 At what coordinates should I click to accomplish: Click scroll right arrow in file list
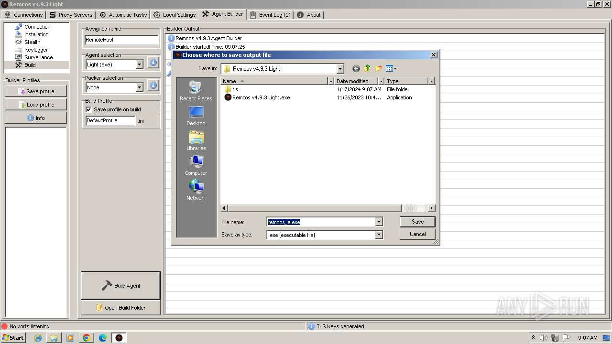[x=432, y=208]
